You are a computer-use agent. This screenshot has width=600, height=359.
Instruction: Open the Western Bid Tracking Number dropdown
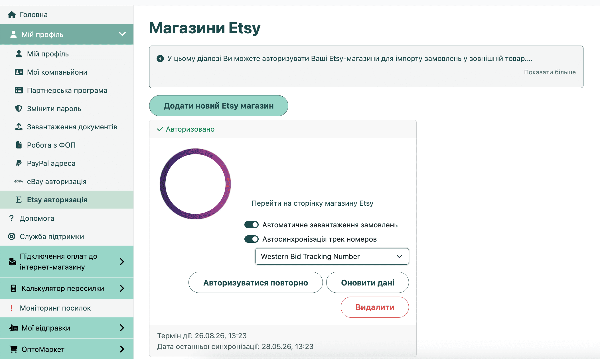[332, 256]
